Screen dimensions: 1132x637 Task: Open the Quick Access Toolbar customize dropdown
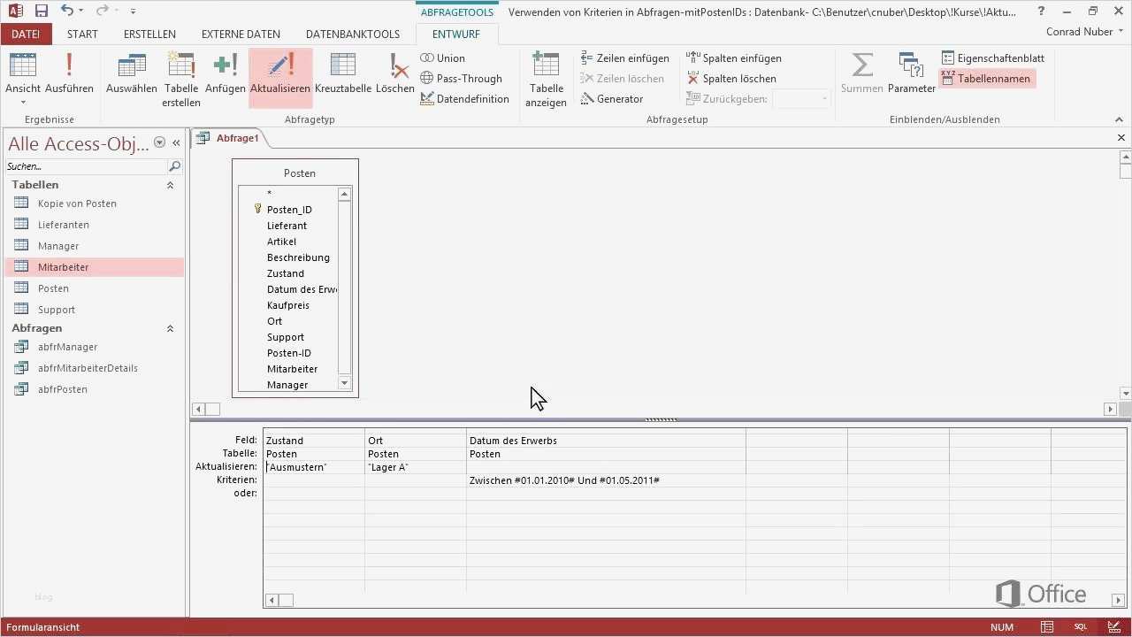tap(133, 12)
